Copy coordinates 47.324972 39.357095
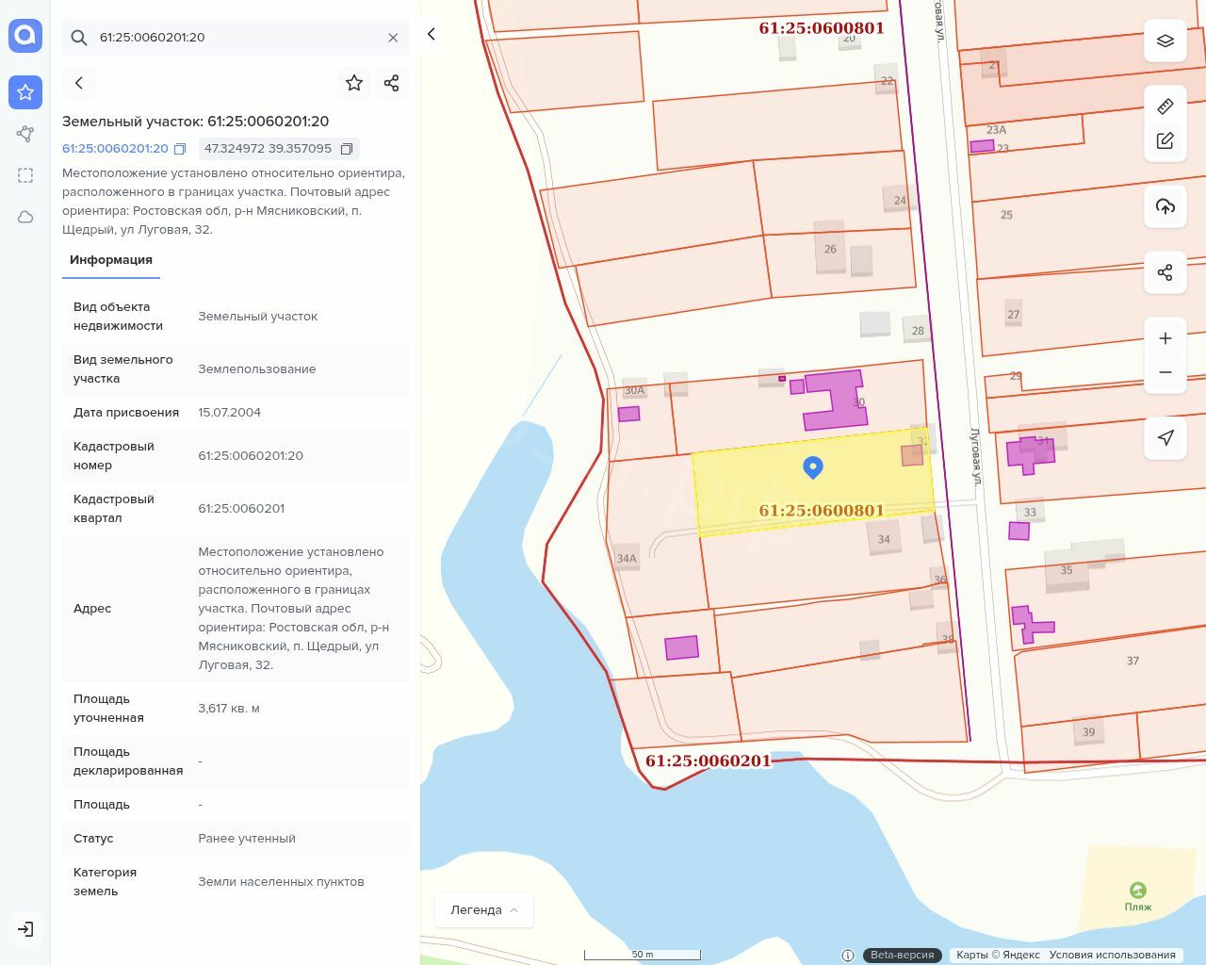Image resolution: width=1206 pixels, height=965 pixels. click(x=347, y=149)
